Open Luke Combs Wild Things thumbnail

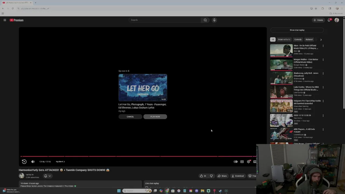(281, 92)
